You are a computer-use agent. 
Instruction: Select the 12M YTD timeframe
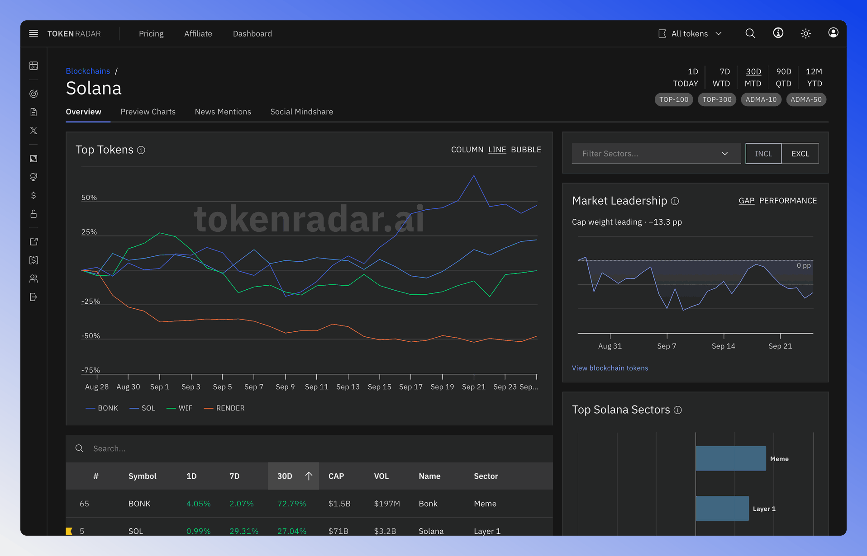[x=814, y=77]
